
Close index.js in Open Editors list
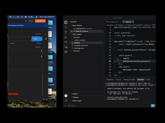[x=72, y=31]
